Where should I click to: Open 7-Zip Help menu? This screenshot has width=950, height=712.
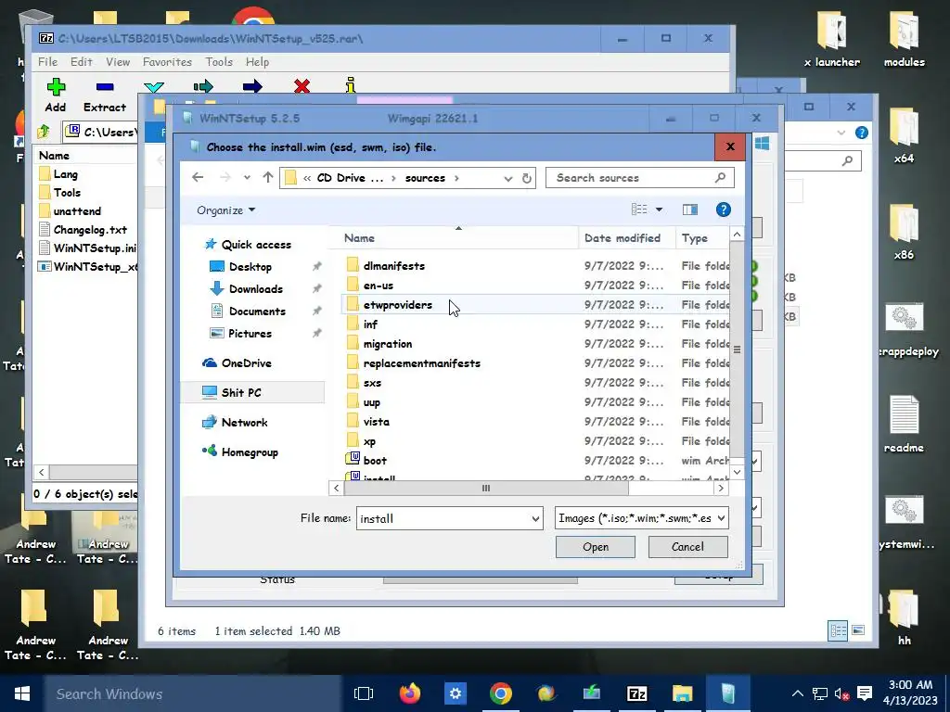click(x=257, y=62)
